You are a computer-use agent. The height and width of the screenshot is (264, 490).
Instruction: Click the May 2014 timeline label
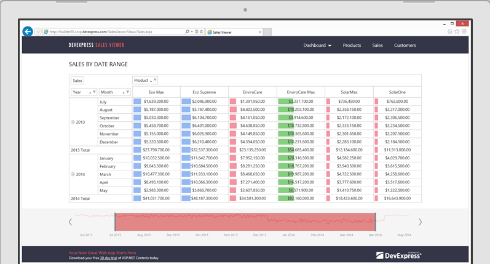tap(404, 235)
